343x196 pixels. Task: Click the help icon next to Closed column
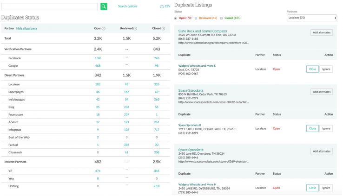click(x=163, y=28)
